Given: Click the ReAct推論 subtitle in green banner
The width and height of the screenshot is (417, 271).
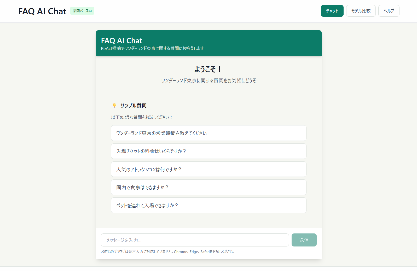Looking at the screenshot, I should (152, 49).
